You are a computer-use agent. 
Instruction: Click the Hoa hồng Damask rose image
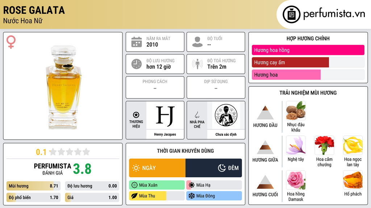coord(296,180)
